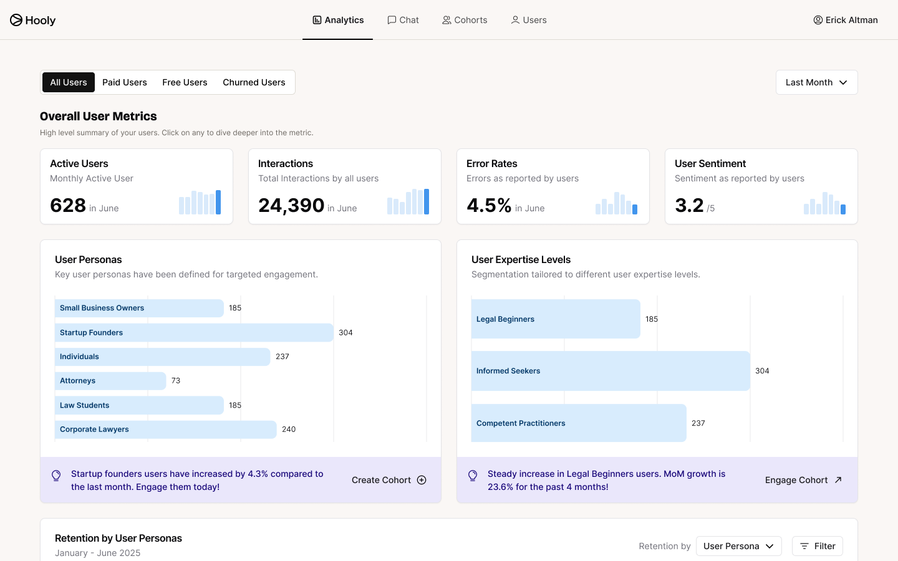Click the Chat speech bubble icon
The height and width of the screenshot is (561, 898).
pos(392,20)
